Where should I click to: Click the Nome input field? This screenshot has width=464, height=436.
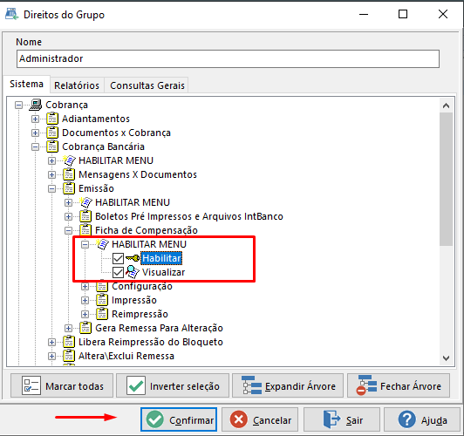pos(228,59)
